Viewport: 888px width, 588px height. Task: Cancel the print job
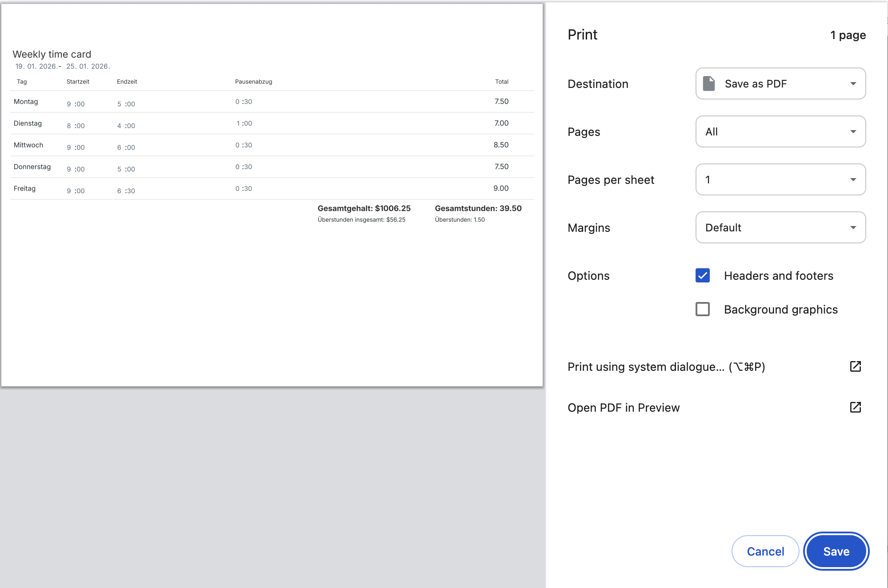765,551
